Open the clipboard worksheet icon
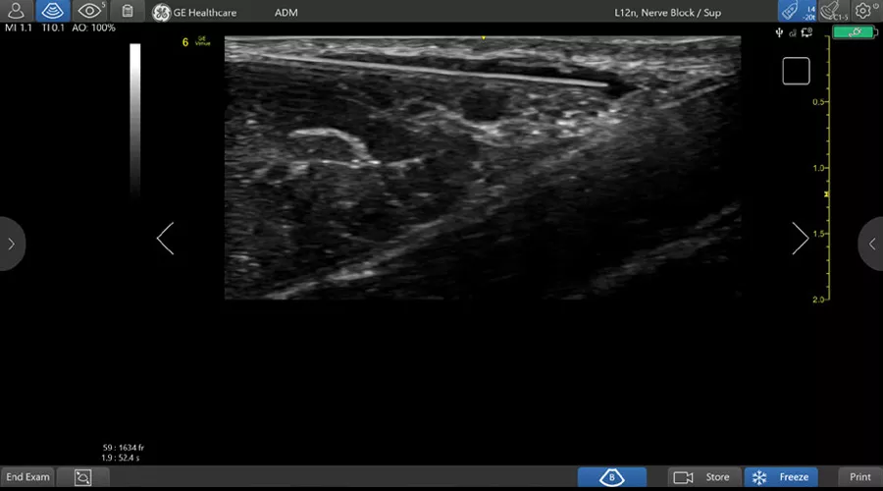The width and height of the screenshot is (883, 491). pyautogui.click(x=128, y=11)
